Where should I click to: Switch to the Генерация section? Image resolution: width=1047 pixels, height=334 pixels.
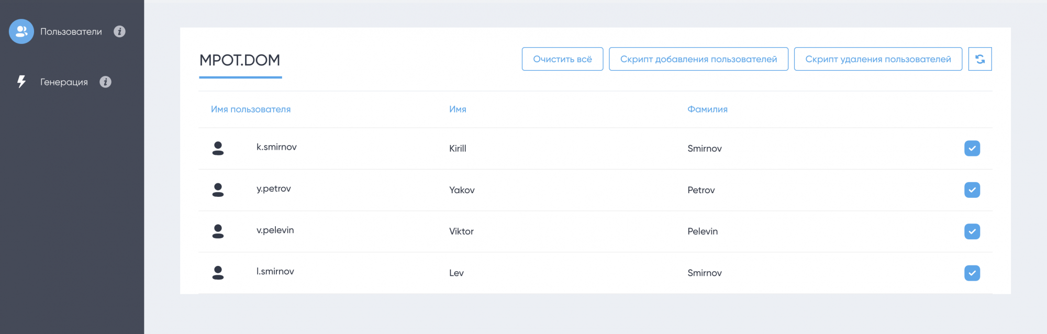coord(64,82)
